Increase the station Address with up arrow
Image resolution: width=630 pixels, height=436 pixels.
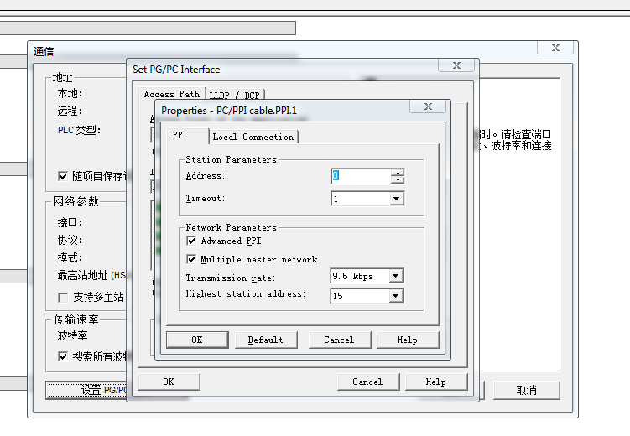398,173
